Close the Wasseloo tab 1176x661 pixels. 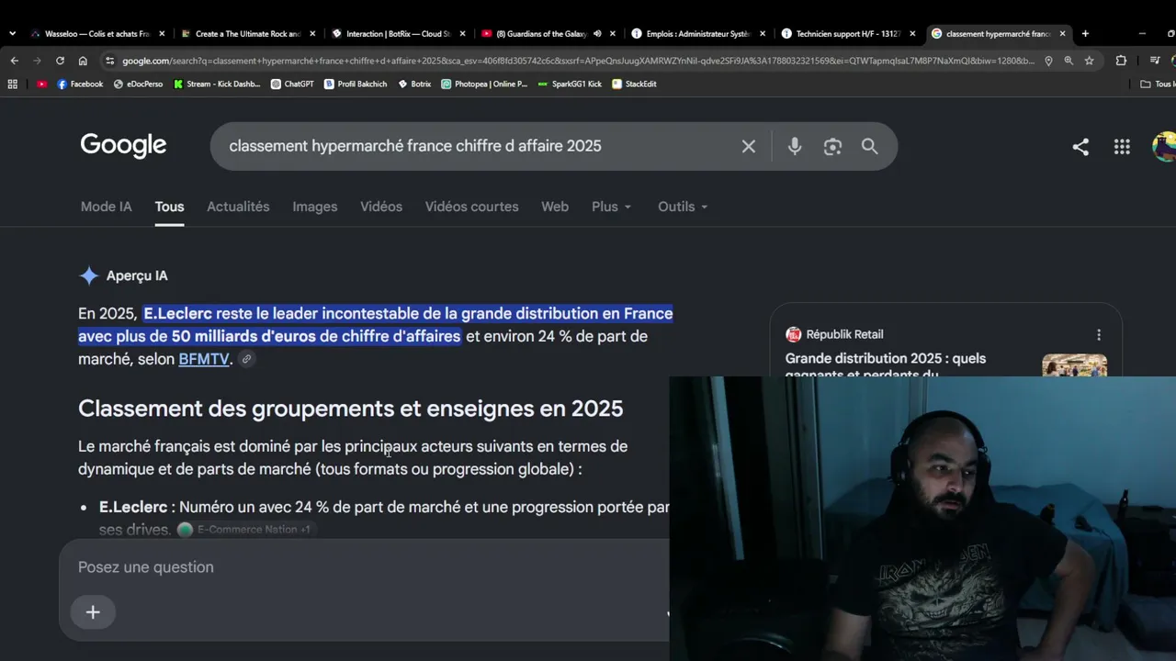click(162, 34)
